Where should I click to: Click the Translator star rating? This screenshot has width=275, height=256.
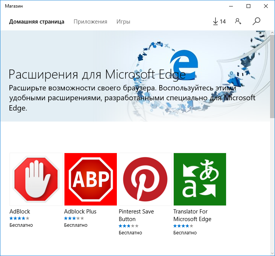coord(183,226)
